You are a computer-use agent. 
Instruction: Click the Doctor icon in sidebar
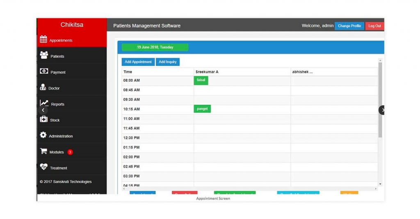(x=43, y=87)
